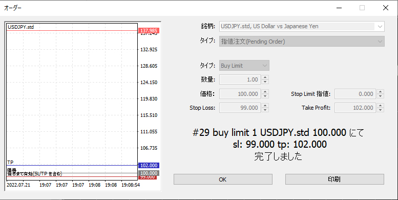
Task: Click the 数量 field showing 1.00
Action: 240,79
